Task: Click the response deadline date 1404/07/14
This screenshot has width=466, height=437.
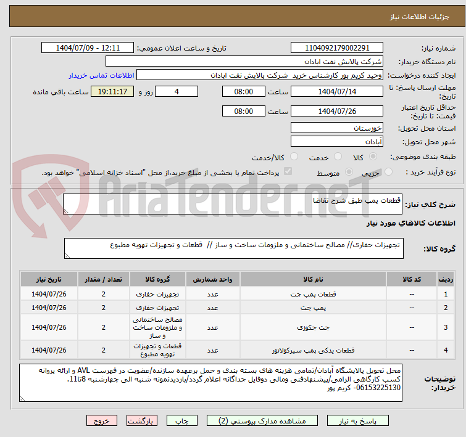Action: click(337, 91)
